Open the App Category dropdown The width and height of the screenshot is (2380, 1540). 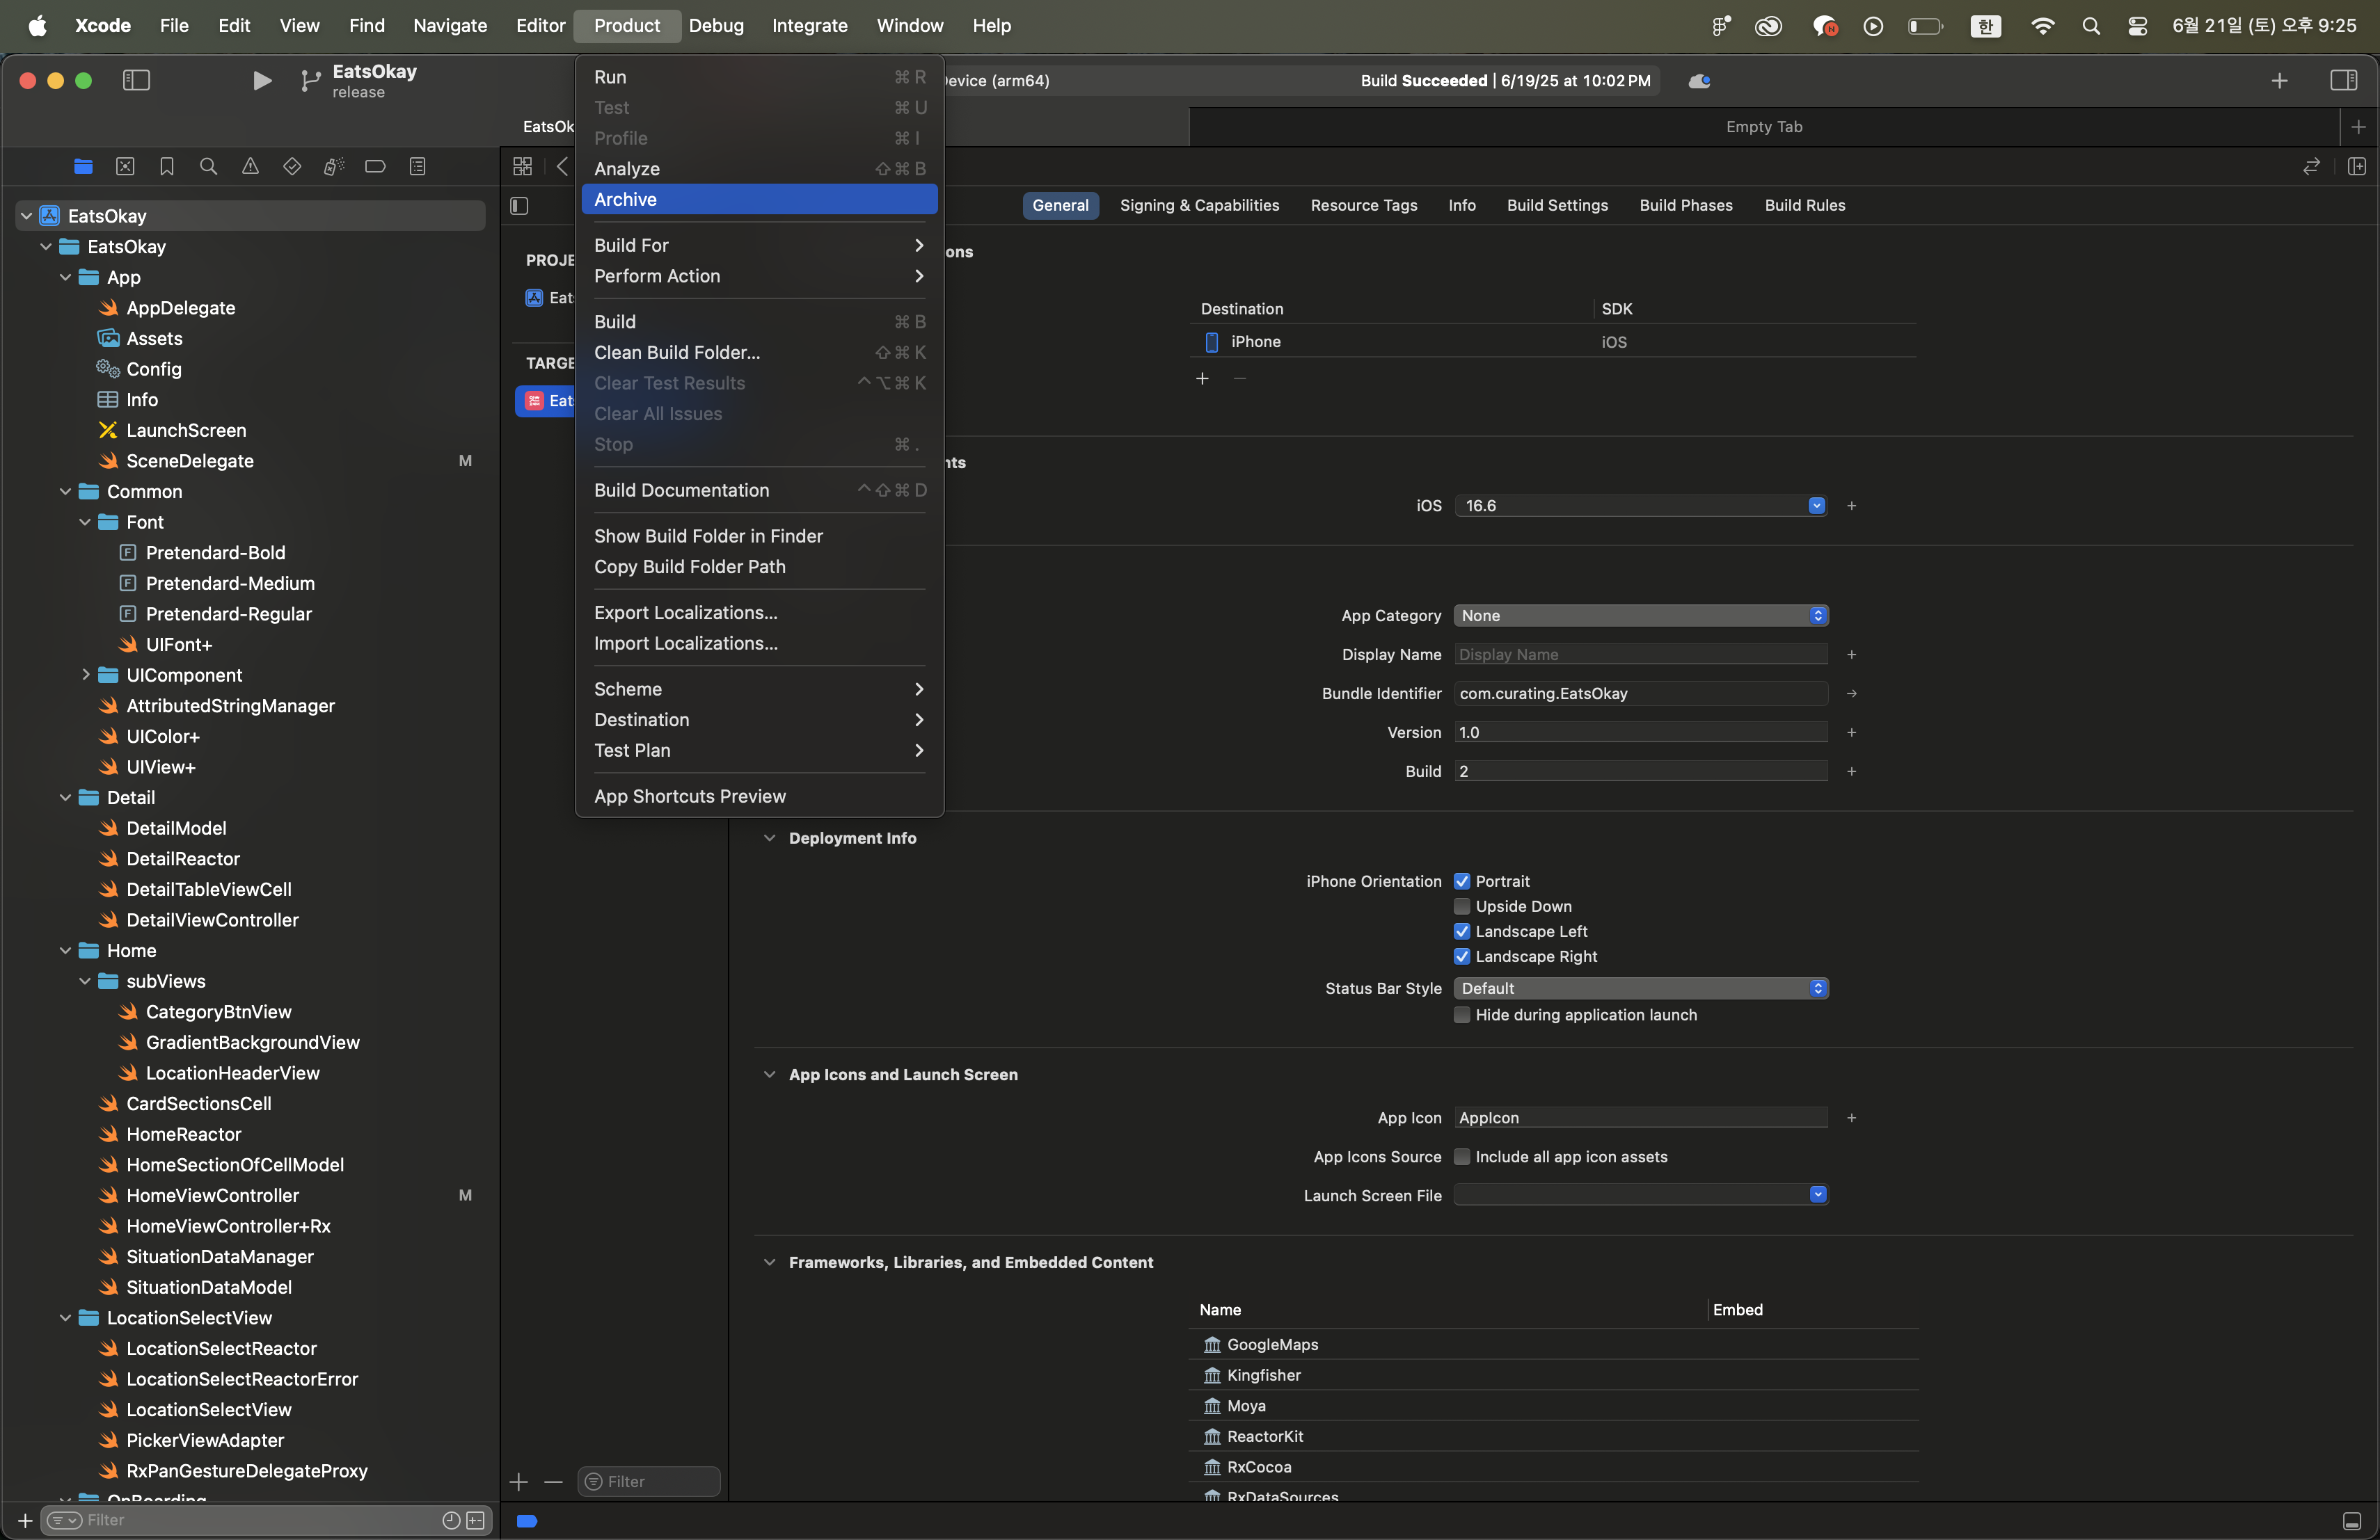tap(1640, 615)
